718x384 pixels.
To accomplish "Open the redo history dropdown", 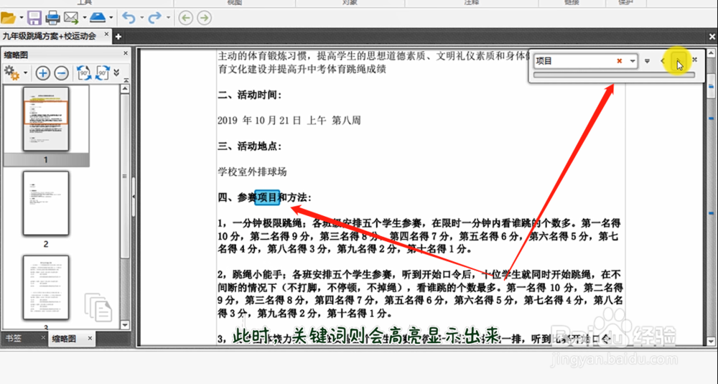I will click(x=168, y=19).
